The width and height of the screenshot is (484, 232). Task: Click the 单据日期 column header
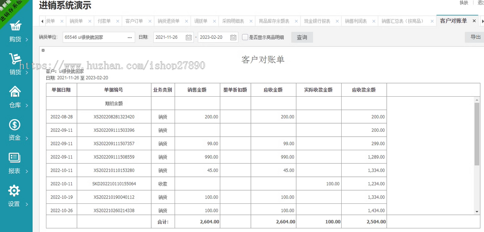coord(61,90)
